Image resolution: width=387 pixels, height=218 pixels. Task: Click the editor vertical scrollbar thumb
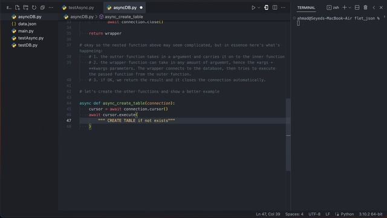(288, 134)
